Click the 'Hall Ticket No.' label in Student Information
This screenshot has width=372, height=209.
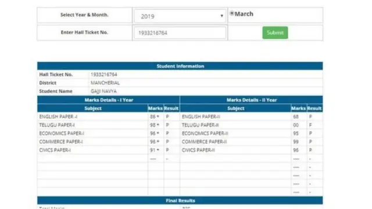pos(56,74)
